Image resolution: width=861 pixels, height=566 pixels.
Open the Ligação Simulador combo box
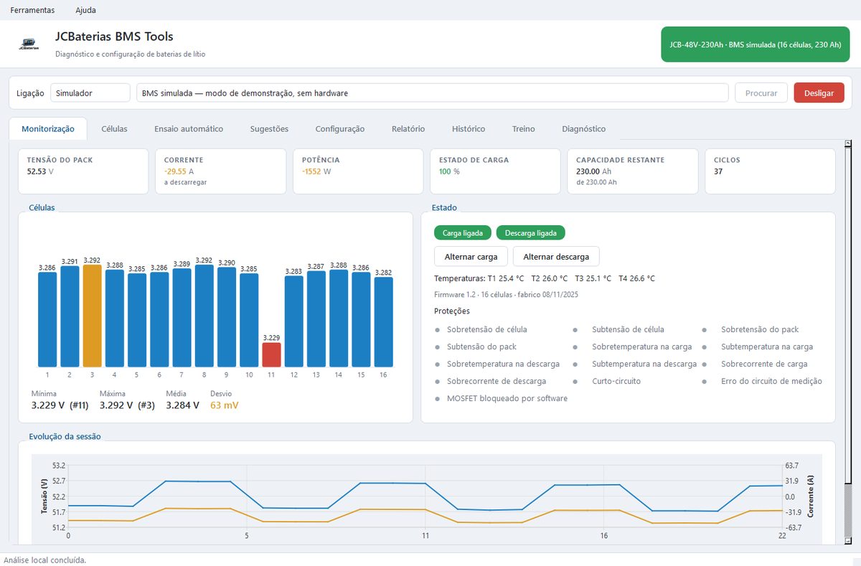click(90, 93)
